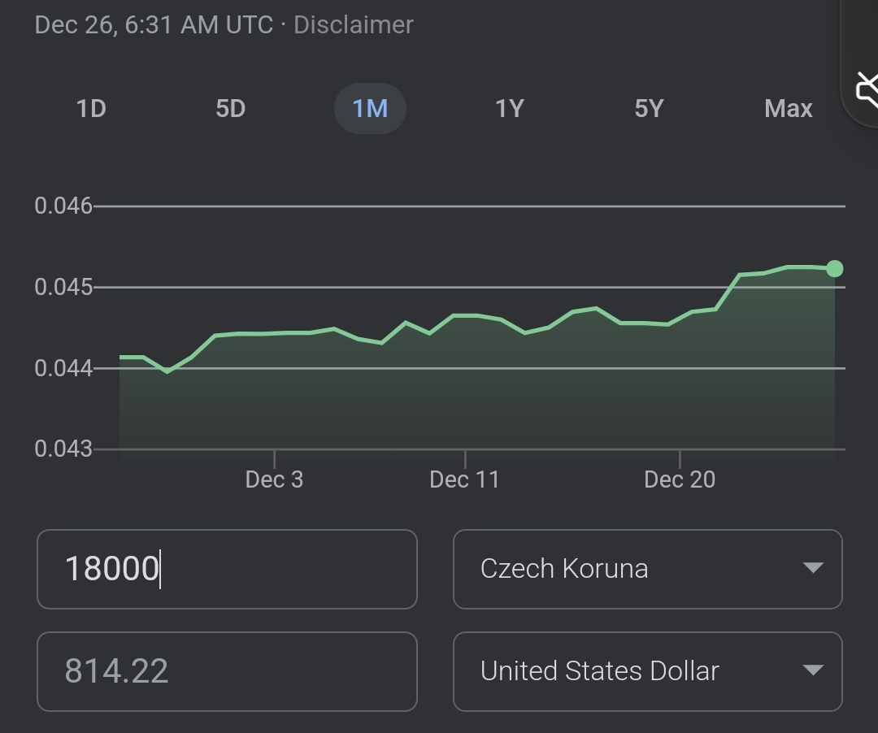The width and height of the screenshot is (878, 733).
Task: Click the 0.046 y-axis label
Action: tap(63, 206)
